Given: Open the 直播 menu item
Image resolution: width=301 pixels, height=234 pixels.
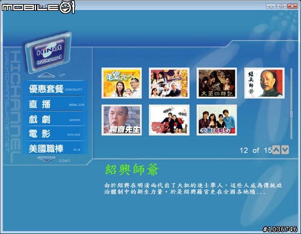Looking at the screenshot, I should point(55,104).
